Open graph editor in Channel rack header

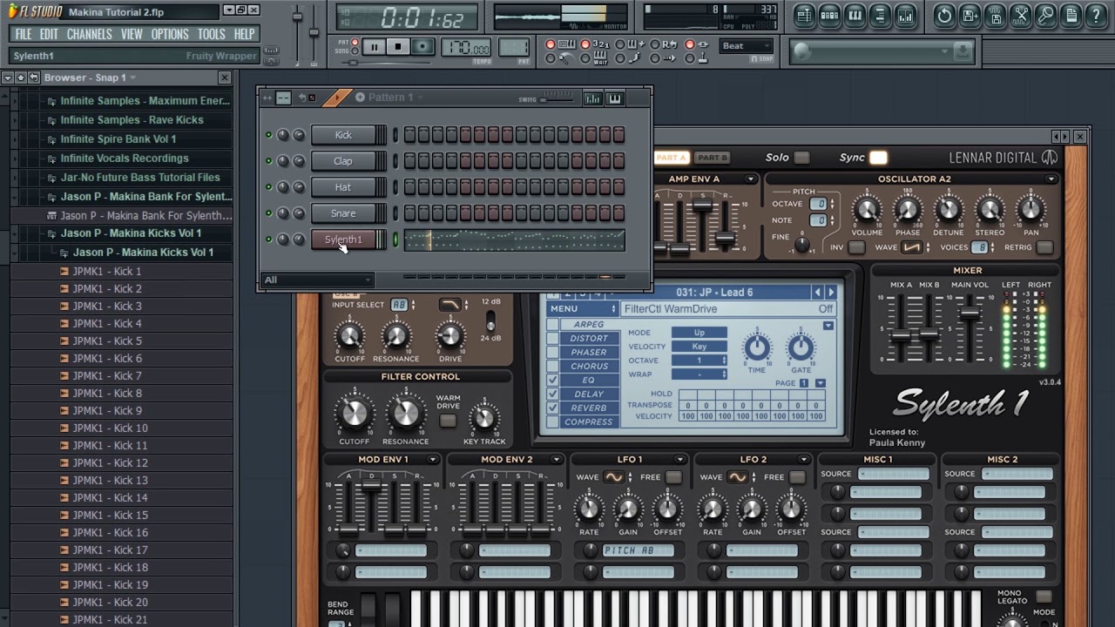point(593,98)
